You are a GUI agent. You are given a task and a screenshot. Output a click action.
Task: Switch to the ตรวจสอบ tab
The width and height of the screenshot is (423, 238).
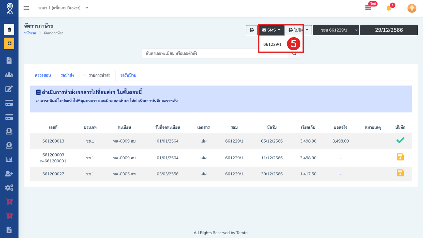pyautogui.click(x=43, y=75)
